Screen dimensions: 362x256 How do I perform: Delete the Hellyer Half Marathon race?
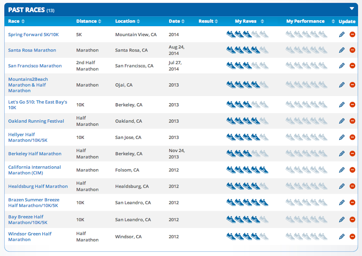[x=352, y=137]
